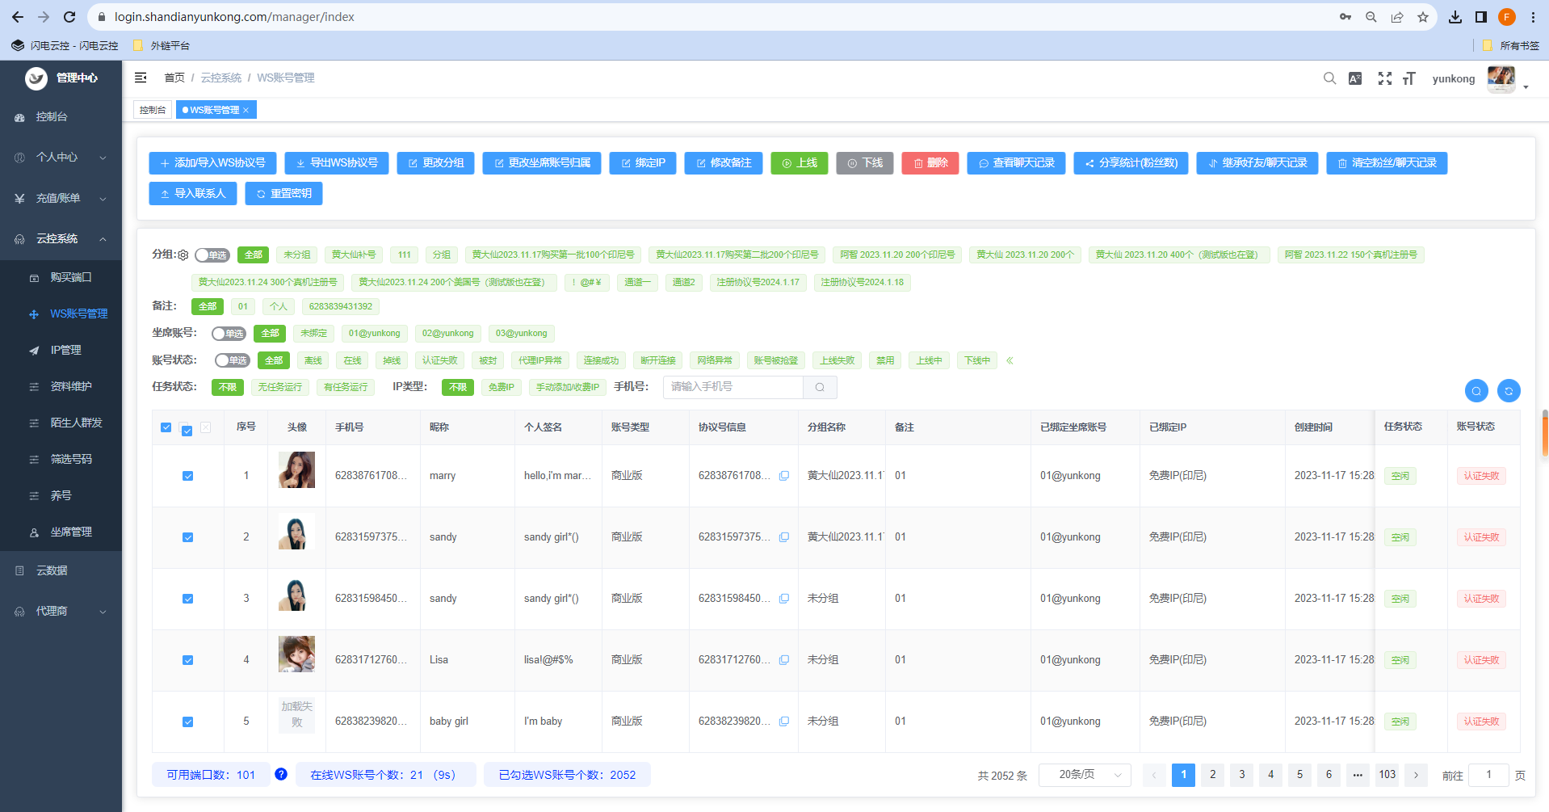Open 资料维护 in the sidebar

pos(61,386)
